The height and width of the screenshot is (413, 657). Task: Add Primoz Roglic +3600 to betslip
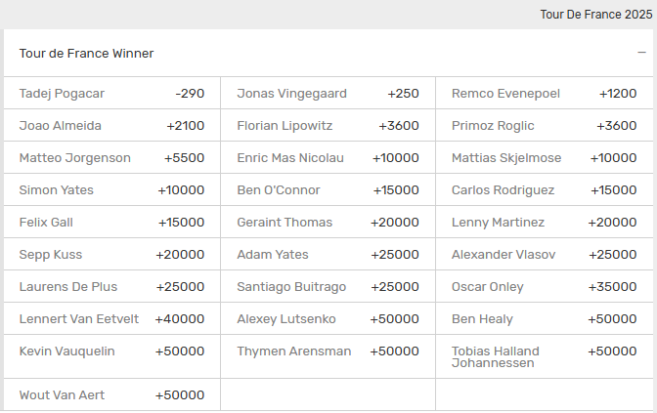click(544, 126)
